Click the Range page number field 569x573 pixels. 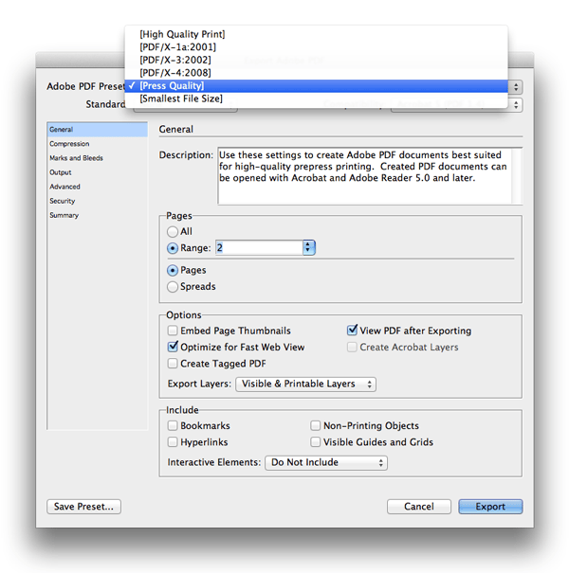click(x=259, y=248)
